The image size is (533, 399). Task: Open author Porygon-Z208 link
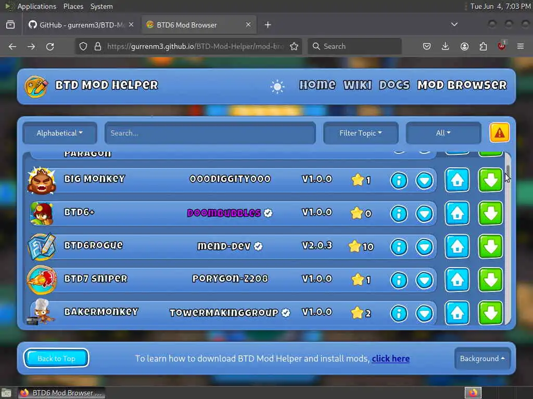(x=230, y=278)
